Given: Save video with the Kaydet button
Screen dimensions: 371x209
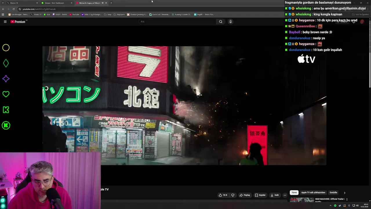Looking at the screenshot, I should tap(260, 195).
